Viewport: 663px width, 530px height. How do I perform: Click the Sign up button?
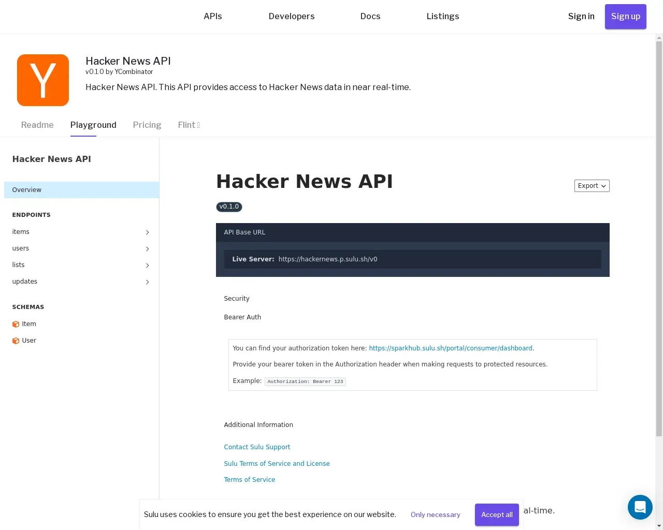(626, 17)
